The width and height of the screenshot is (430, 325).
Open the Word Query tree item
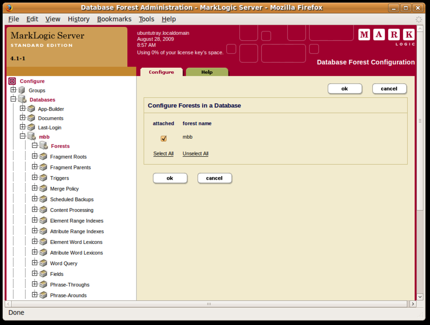(x=64, y=263)
